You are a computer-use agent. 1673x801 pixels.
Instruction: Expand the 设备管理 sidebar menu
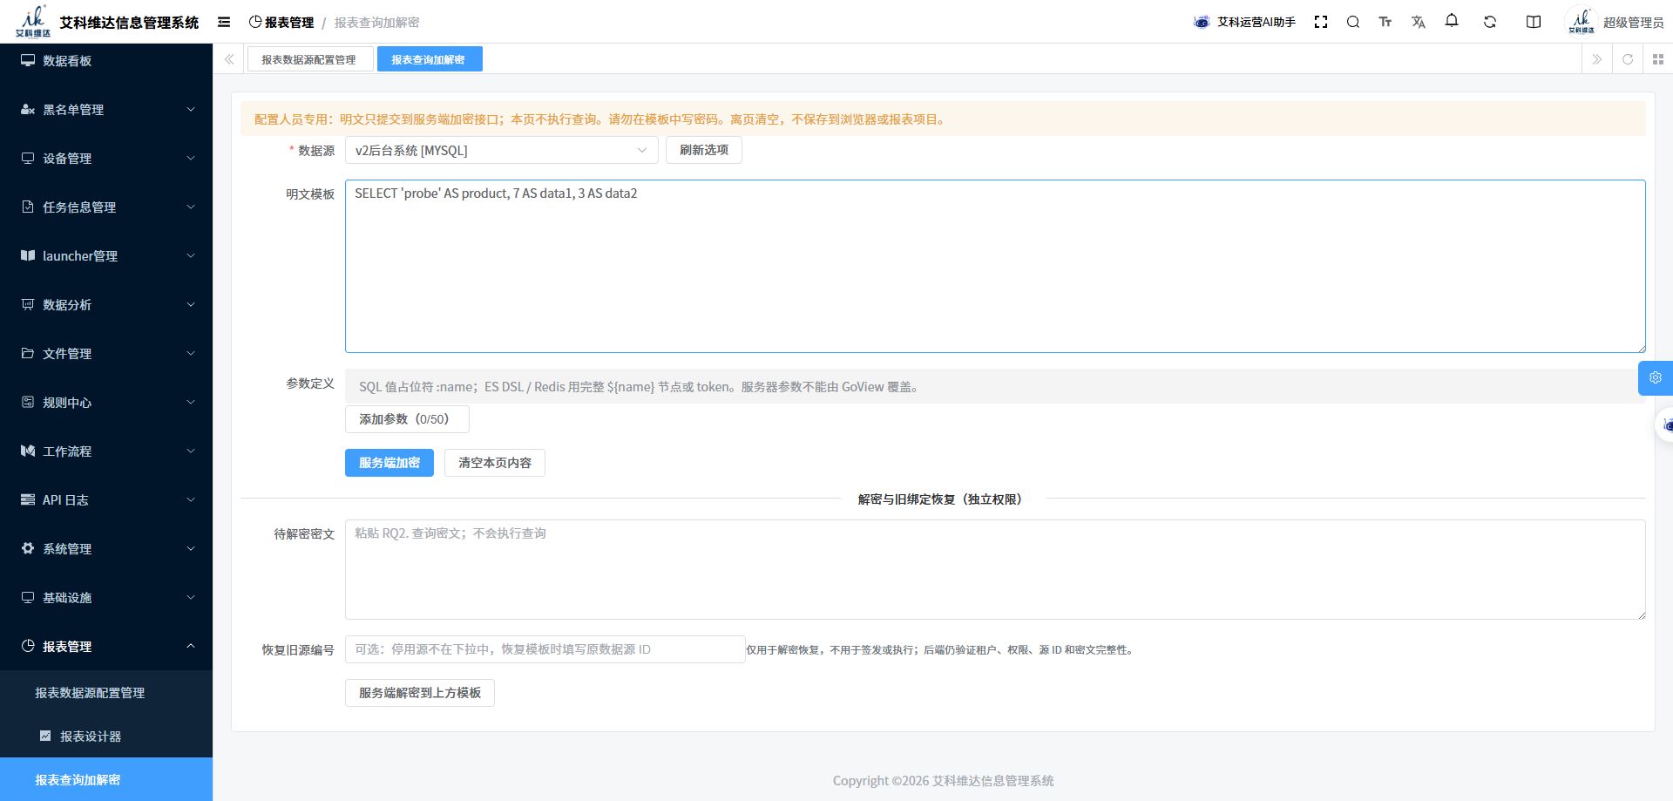point(106,159)
